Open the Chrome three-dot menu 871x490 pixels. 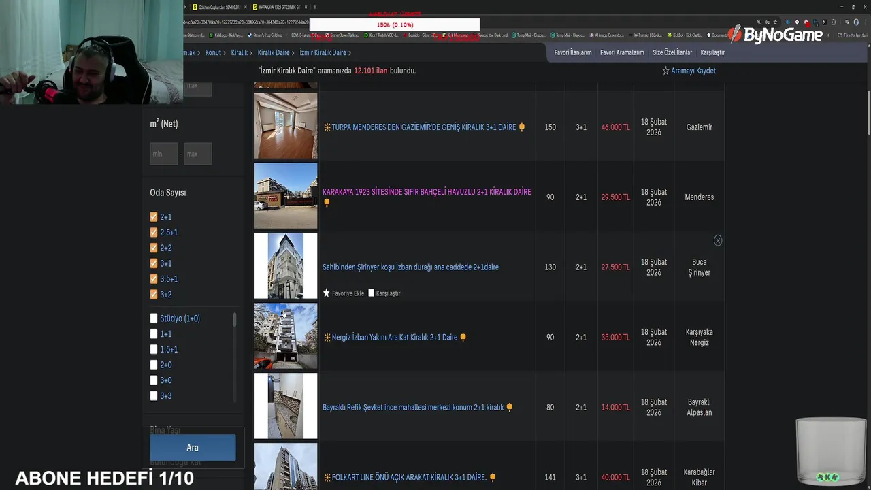pos(864,22)
